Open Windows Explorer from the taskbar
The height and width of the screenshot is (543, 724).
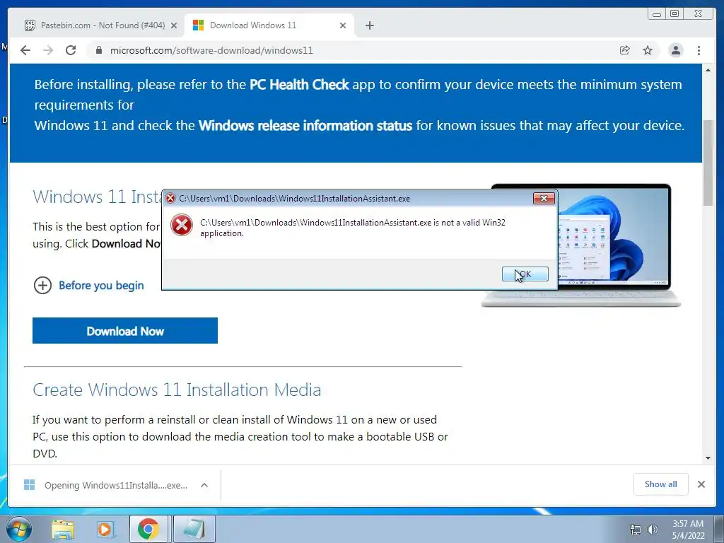[x=63, y=530]
